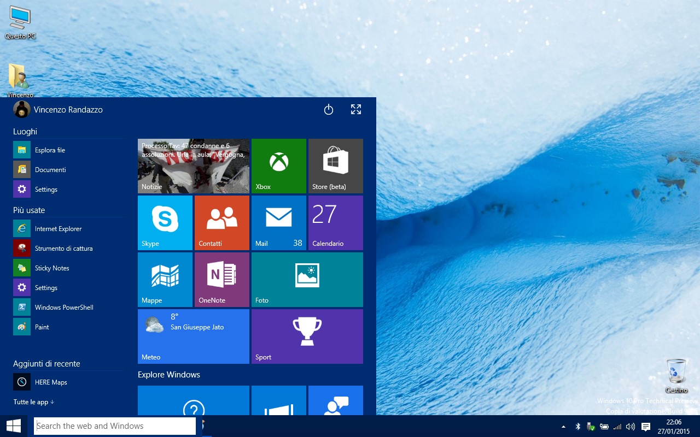The image size is (700, 437).
Task: Select the Vincenzo folder desktop icon
Action: pyautogui.click(x=20, y=81)
